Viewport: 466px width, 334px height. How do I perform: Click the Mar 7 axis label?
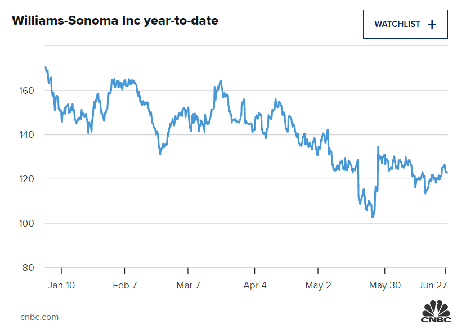point(189,285)
